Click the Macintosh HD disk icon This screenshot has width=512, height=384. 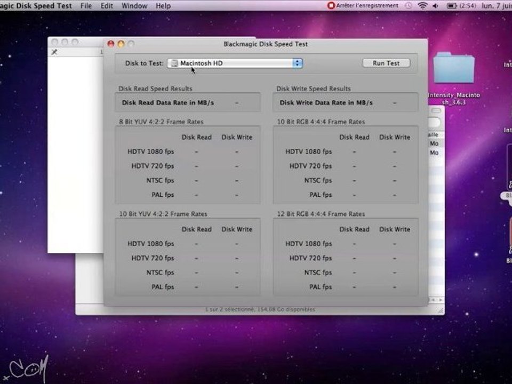(175, 63)
